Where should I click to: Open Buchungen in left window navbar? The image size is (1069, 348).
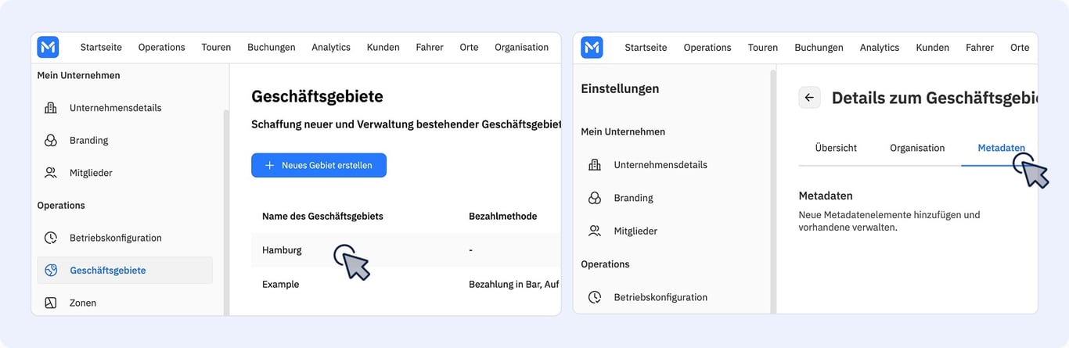(272, 47)
